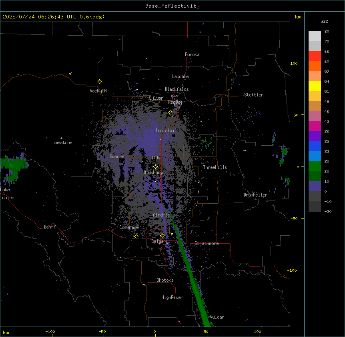Click the Vulcan city label
The width and height of the screenshot is (345, 337).
217,317
